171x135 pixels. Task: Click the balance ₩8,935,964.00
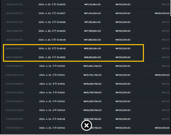[x=92, y=57]
